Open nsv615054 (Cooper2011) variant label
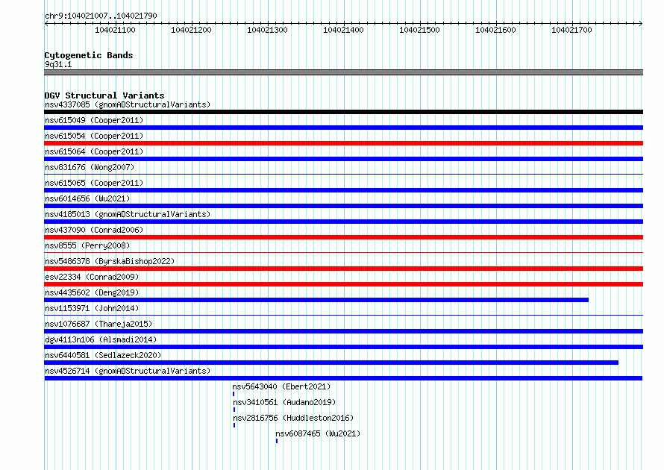Viewport: 664px width, 470px height. [94, 136]
